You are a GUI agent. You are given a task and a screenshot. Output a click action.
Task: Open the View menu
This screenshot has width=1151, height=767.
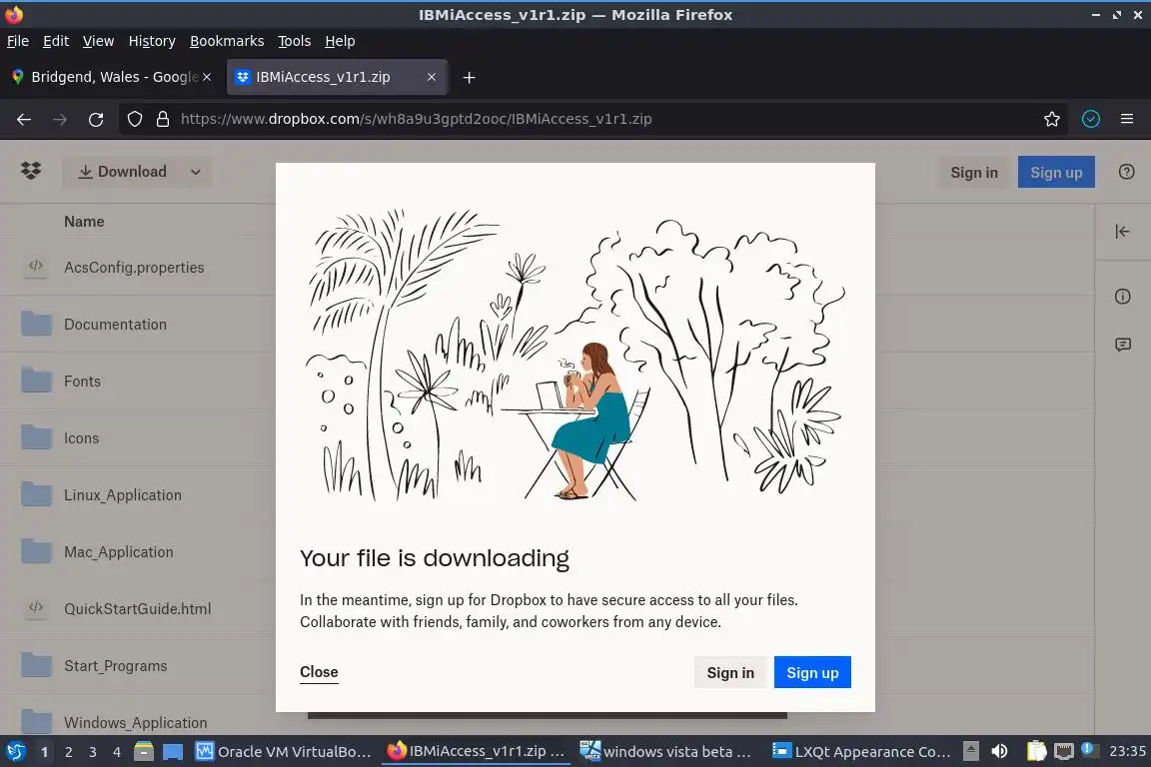(x=98, y=41)
